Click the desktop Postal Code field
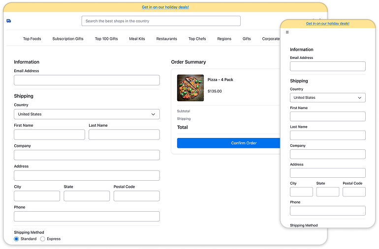 click(136, 196)
